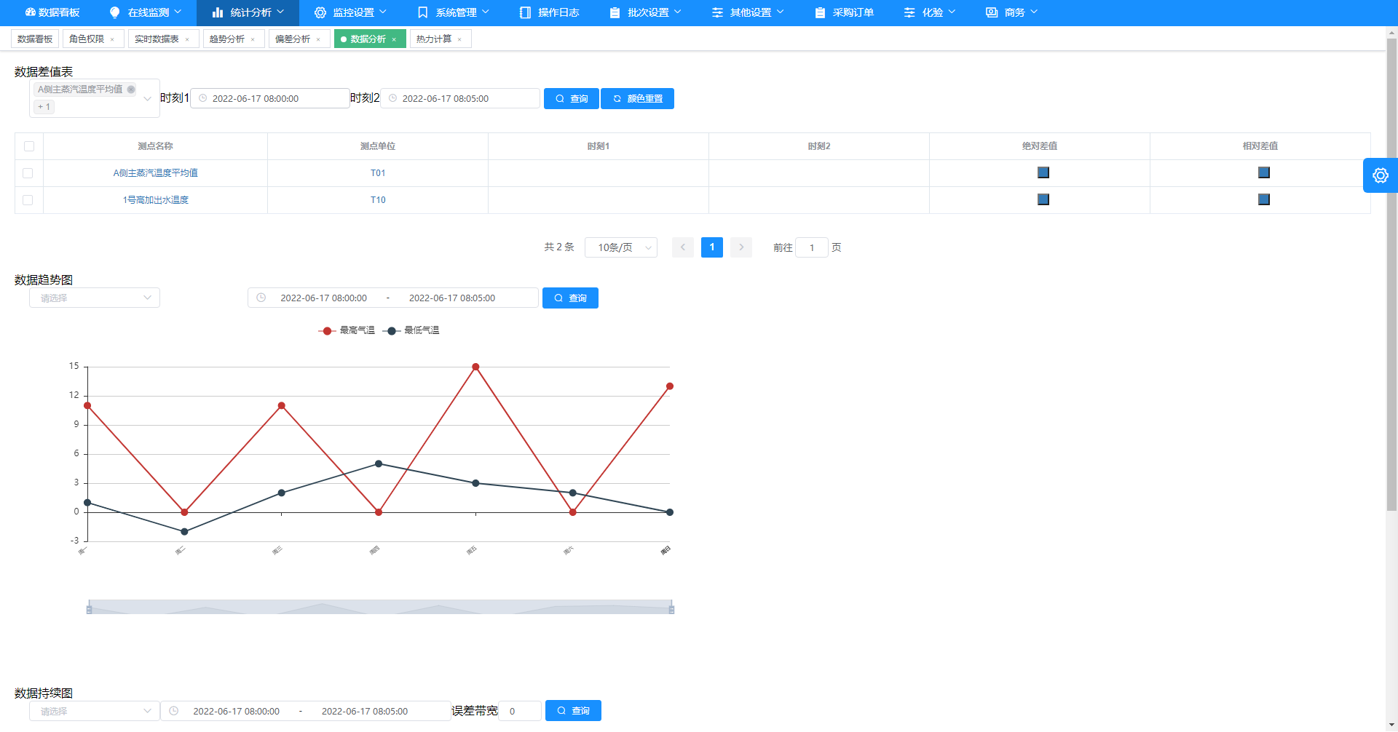
Task: Click the 商务 business menu icon
Action: (x=991, y=12)
